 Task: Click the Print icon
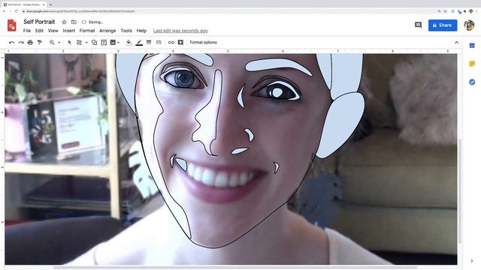pos(30,43)
